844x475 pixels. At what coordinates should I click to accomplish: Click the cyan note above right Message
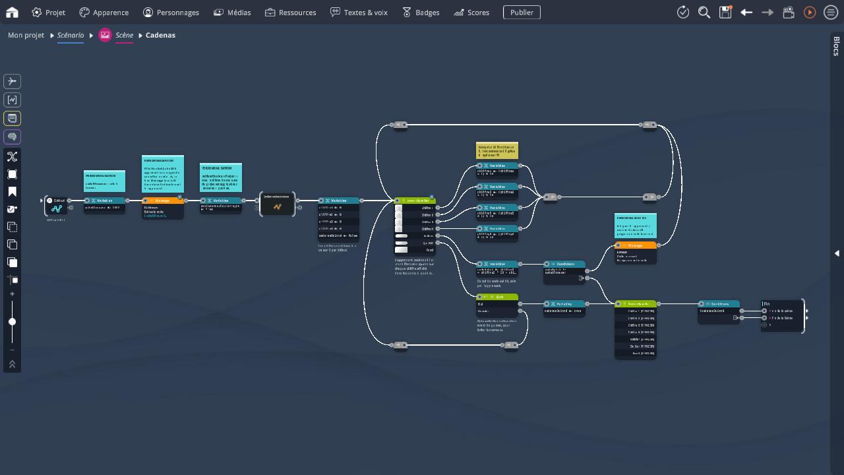(636, 226)
